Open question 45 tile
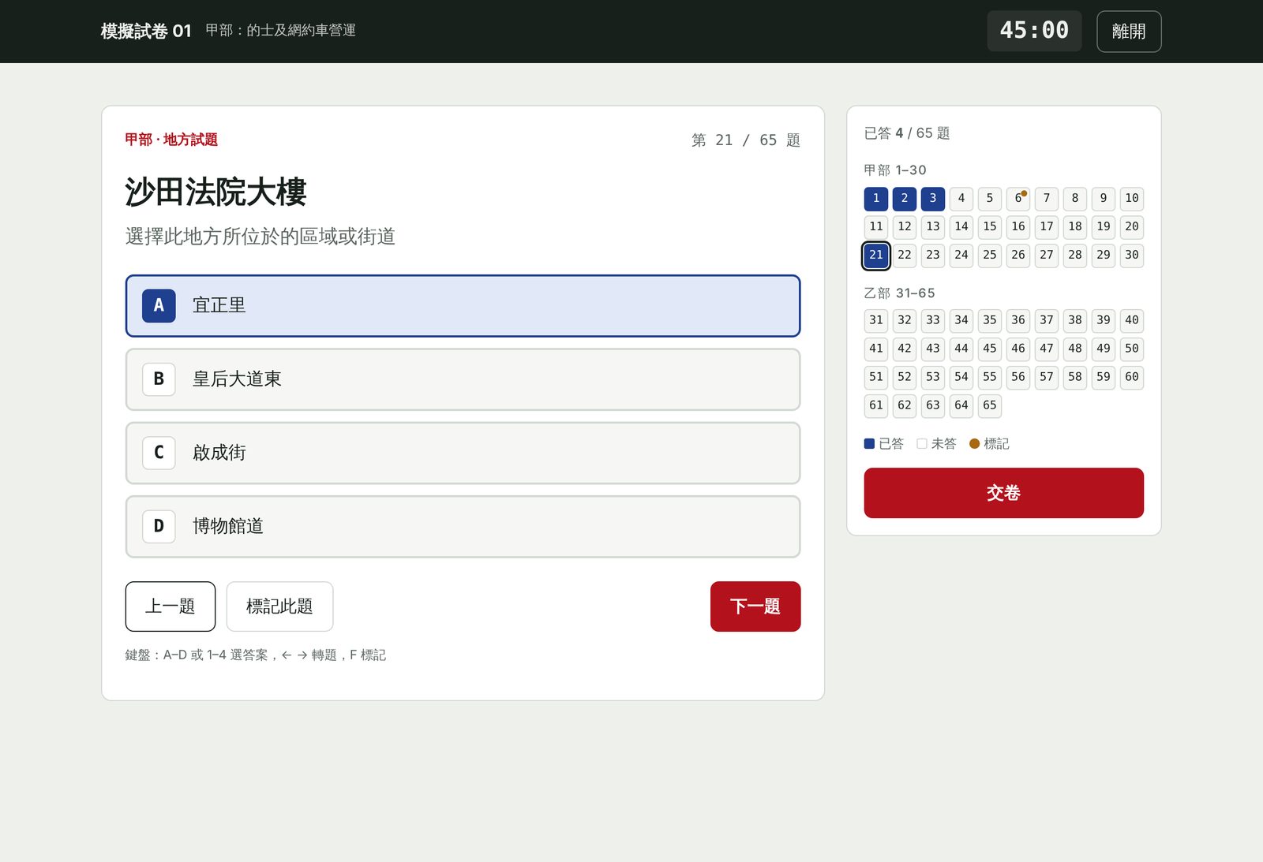Image resolution: width=1263 pixels, height=862 pixels. click(x=990, y=349)
